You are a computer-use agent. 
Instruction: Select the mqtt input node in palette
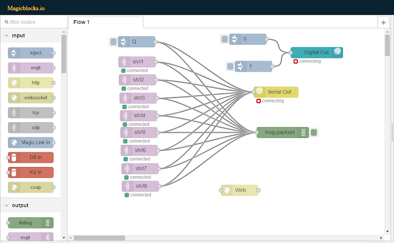[31, 68]
